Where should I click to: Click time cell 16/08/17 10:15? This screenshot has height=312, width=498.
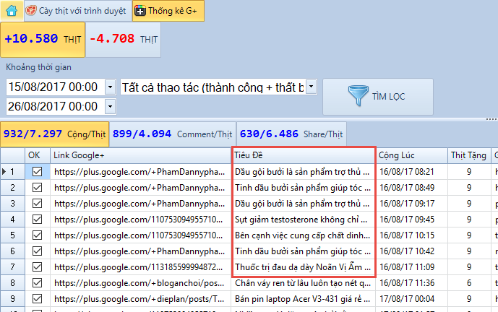click(x=406, y=235)
